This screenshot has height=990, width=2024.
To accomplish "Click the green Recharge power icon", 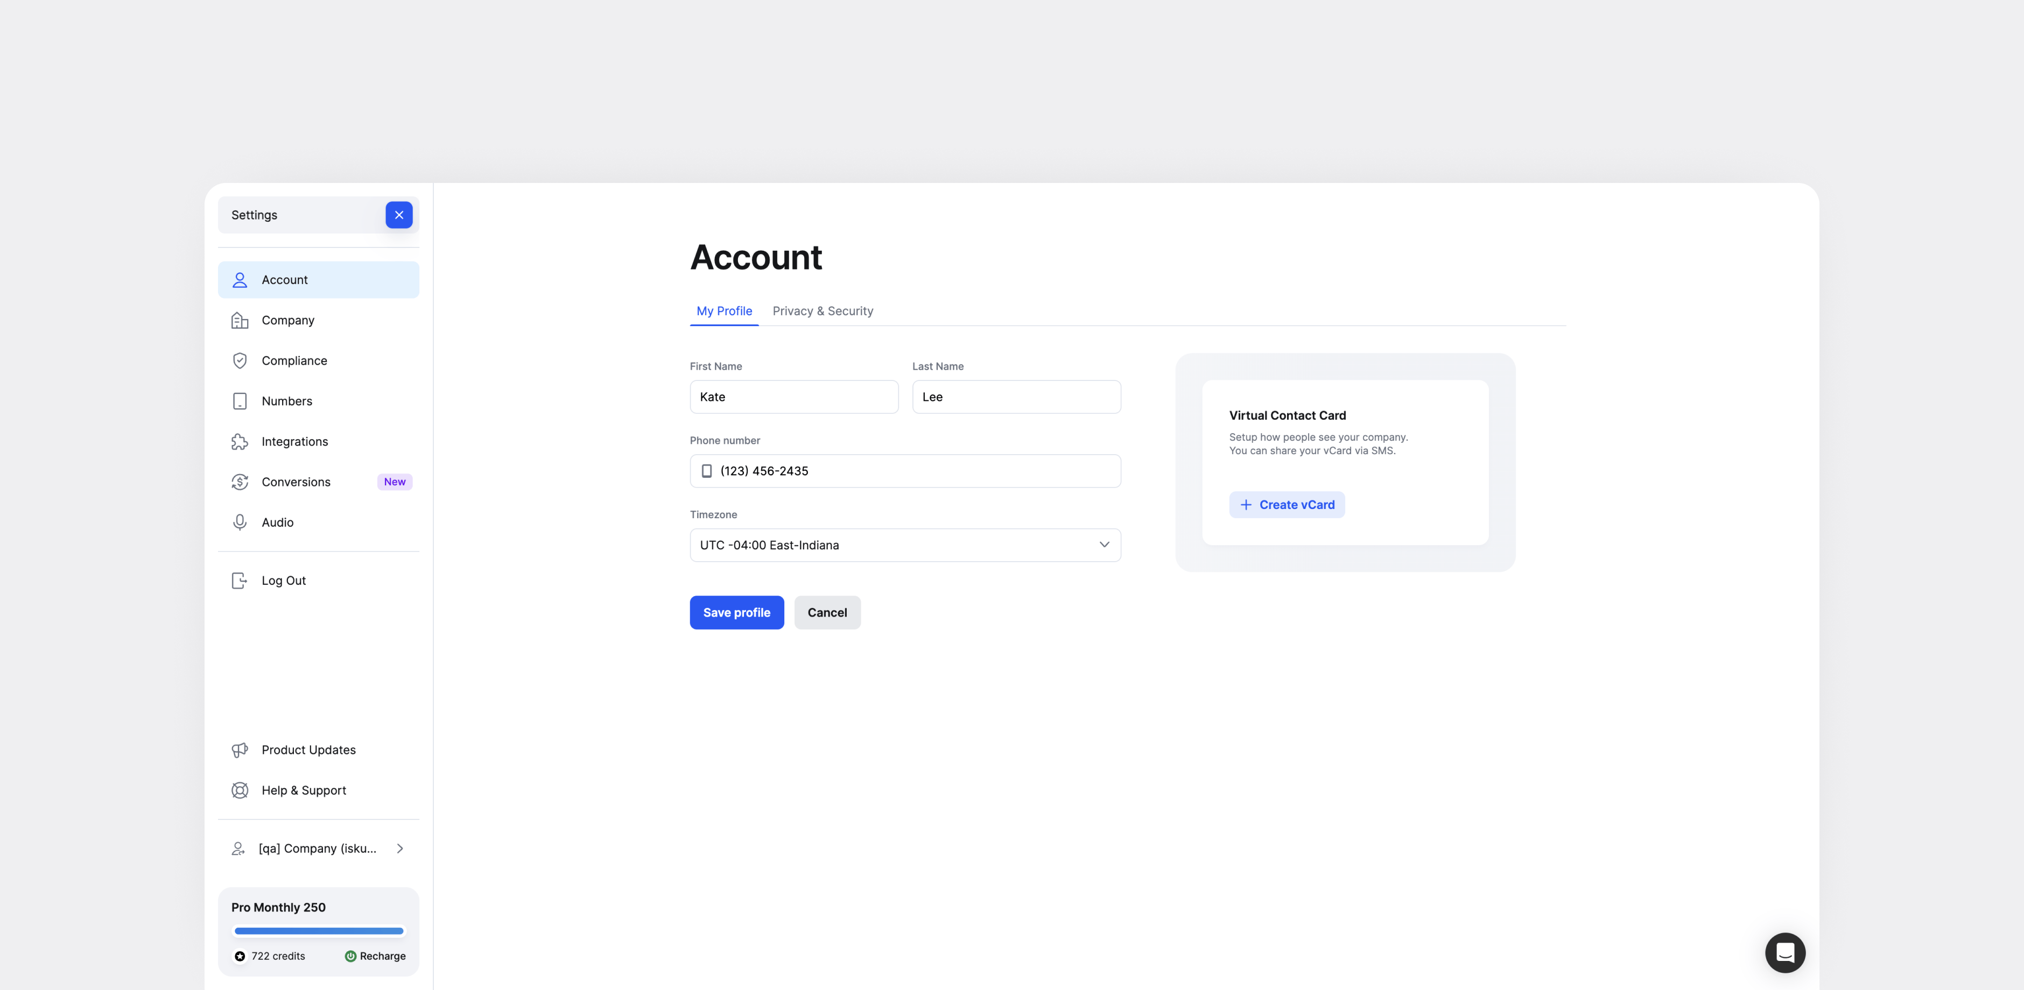I will click(350, 956).
